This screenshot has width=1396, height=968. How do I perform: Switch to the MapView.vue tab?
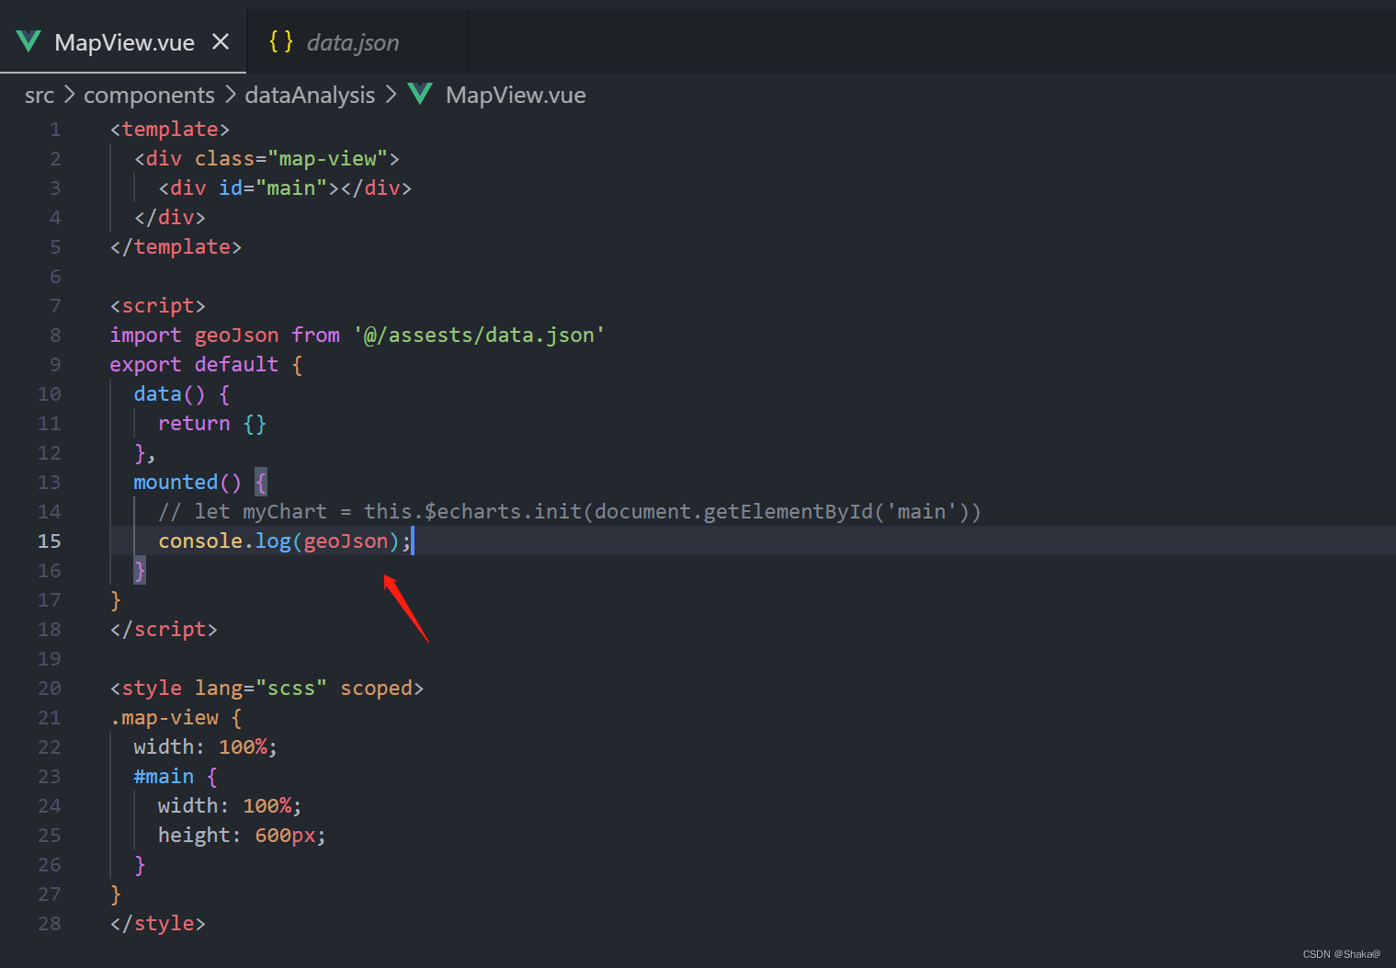[x=124, y=42]
